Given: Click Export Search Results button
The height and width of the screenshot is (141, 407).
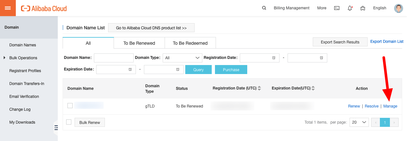Looking at the screenshot, I should tap(340, 42).
